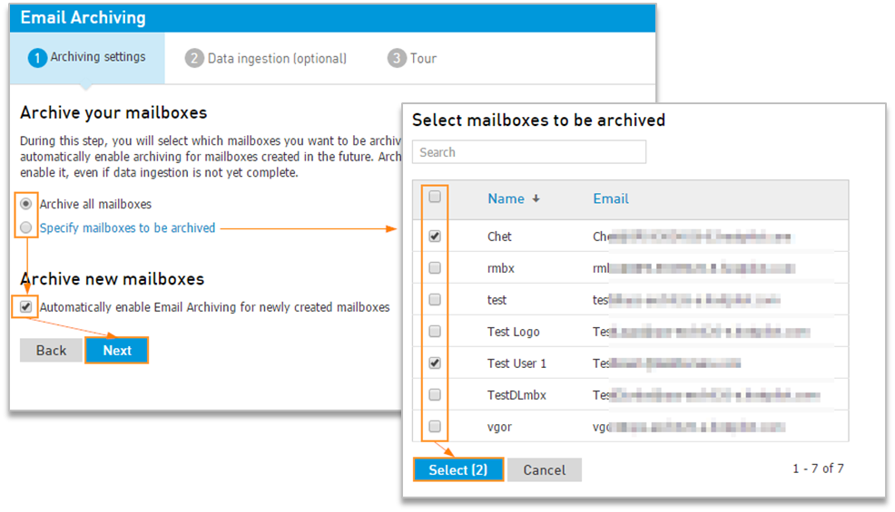Screen dimensions: 895x512
Task: Click the Next button
Action: tap(117, 350)
